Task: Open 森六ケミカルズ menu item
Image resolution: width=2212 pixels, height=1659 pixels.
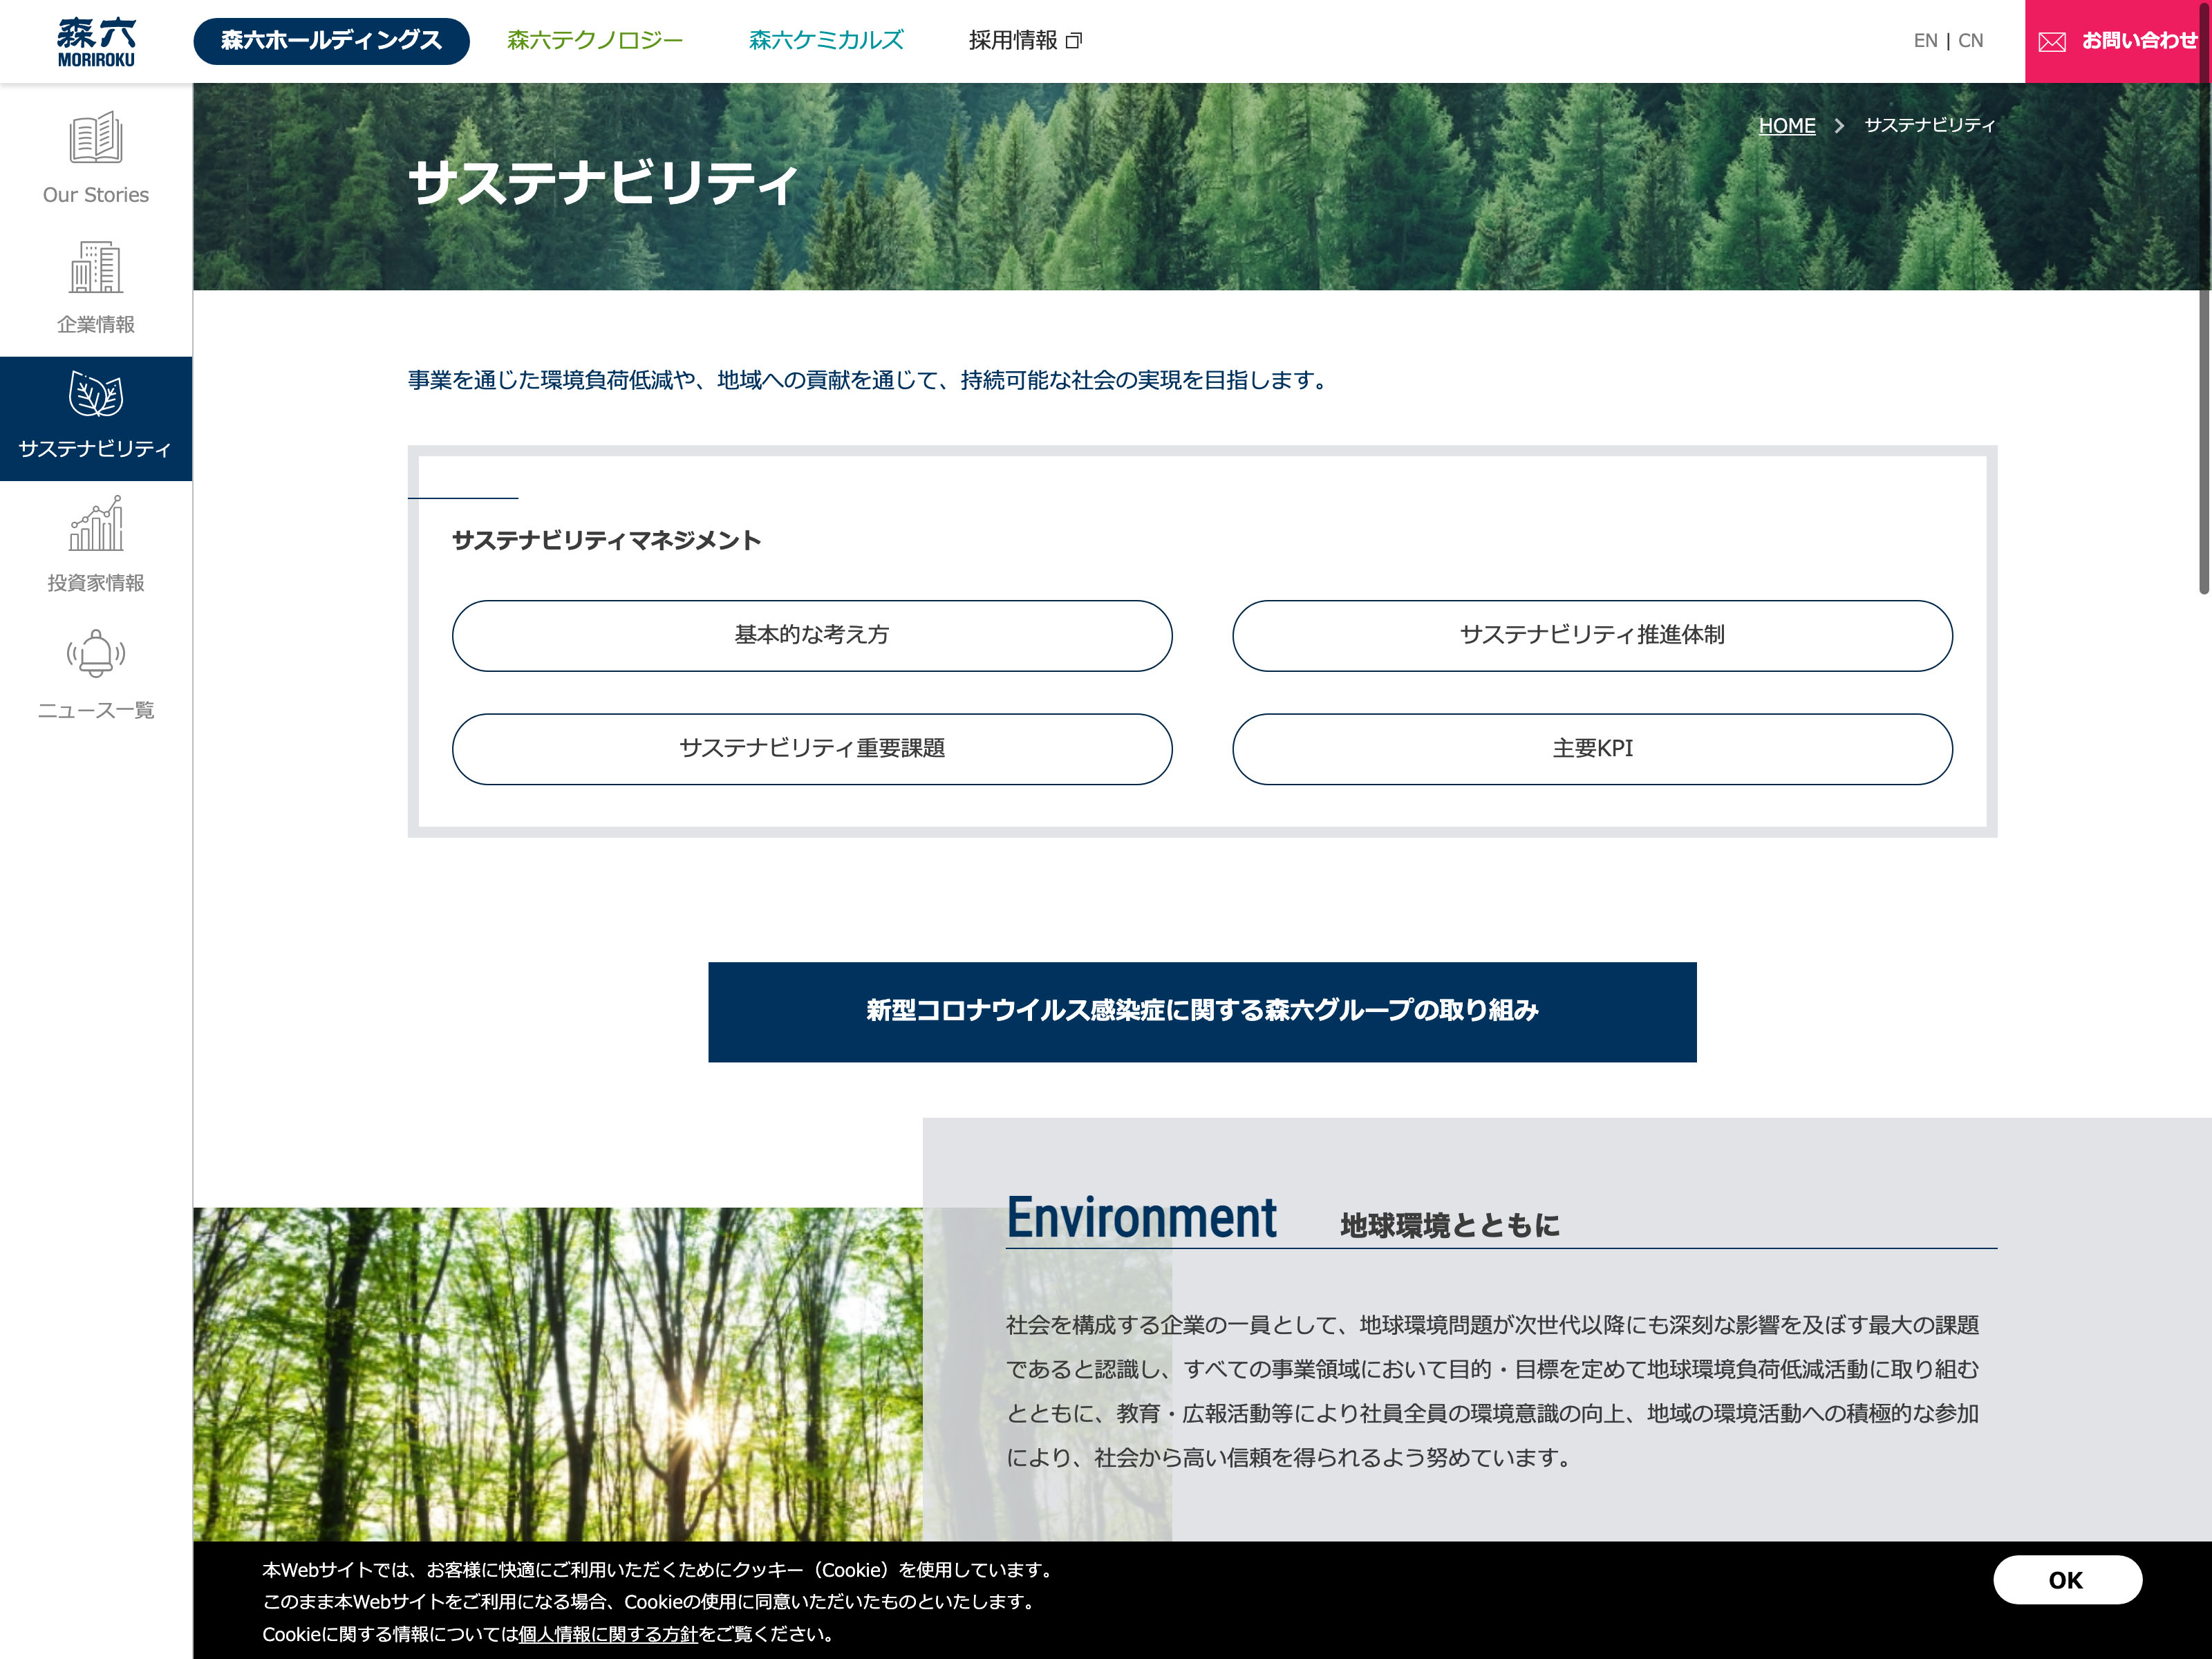Action: pyautogui.click(x=826, y=41)
